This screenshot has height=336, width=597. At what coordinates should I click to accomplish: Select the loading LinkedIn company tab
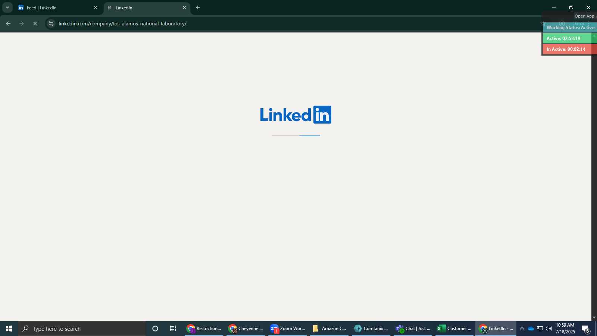147,7
